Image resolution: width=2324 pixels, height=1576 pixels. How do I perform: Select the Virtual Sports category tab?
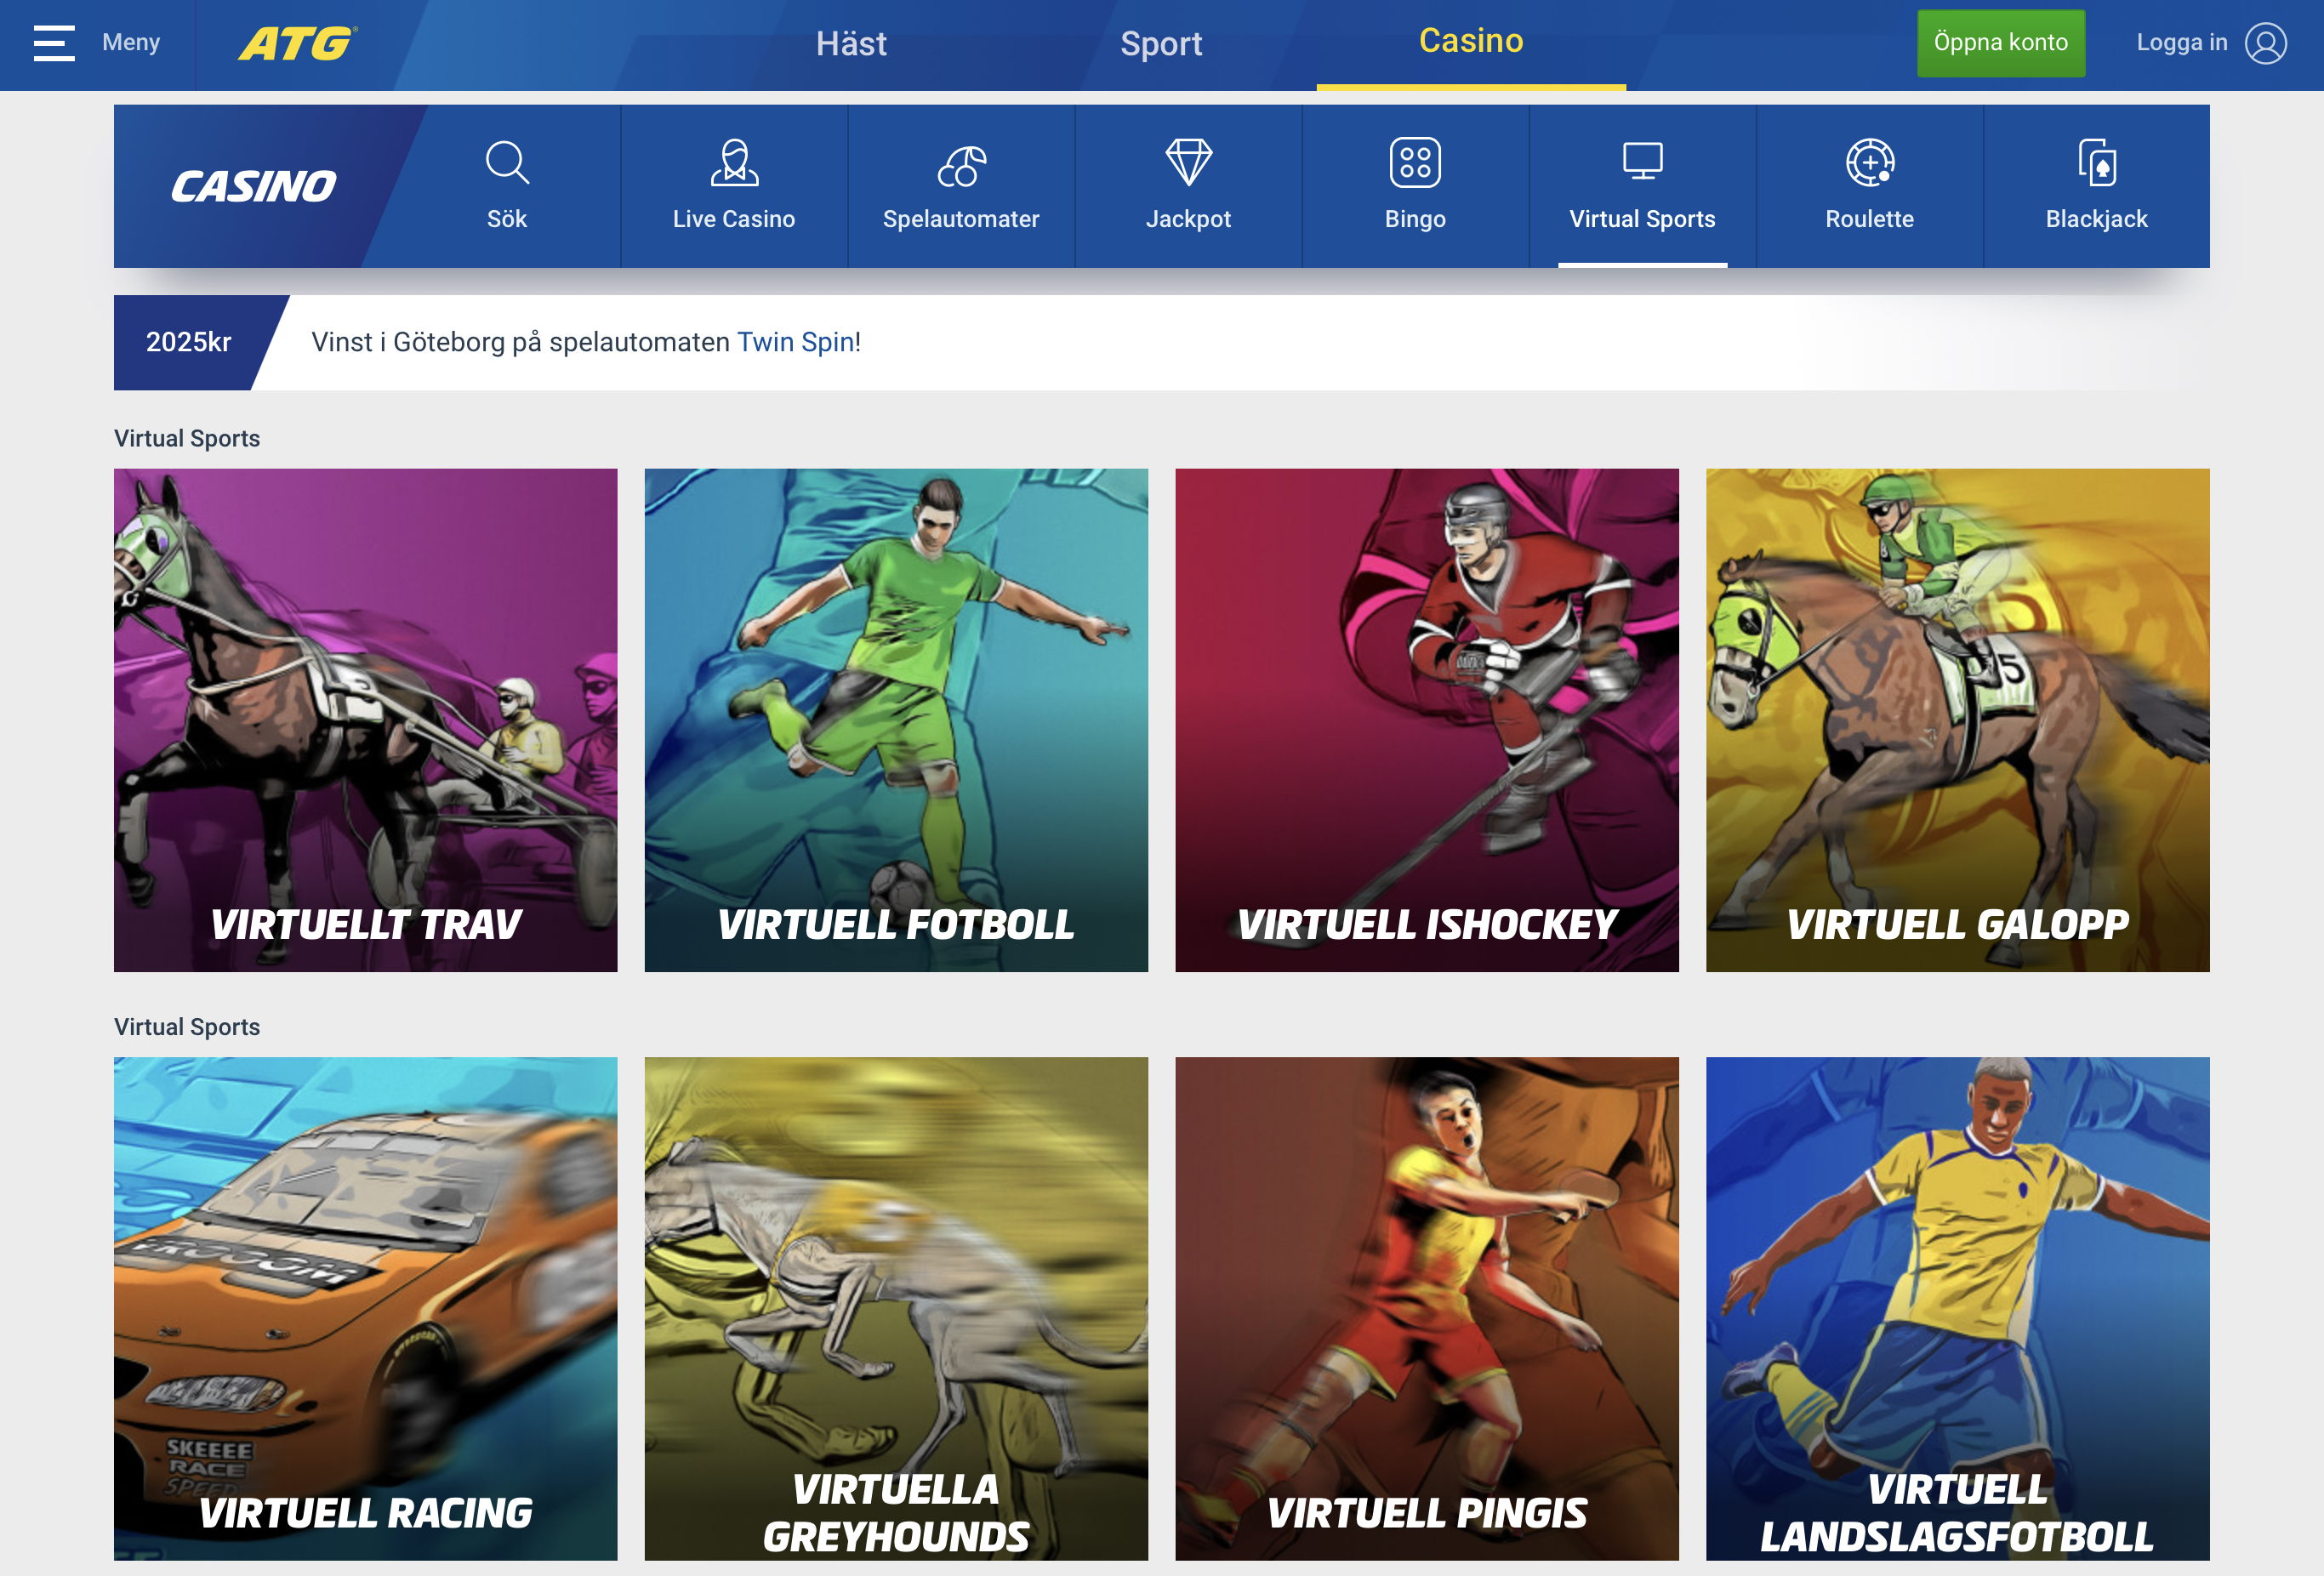[1642, 186]
